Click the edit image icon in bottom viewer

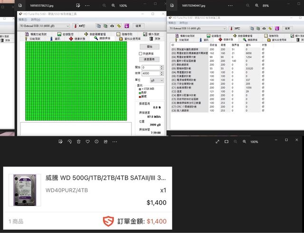60,142
